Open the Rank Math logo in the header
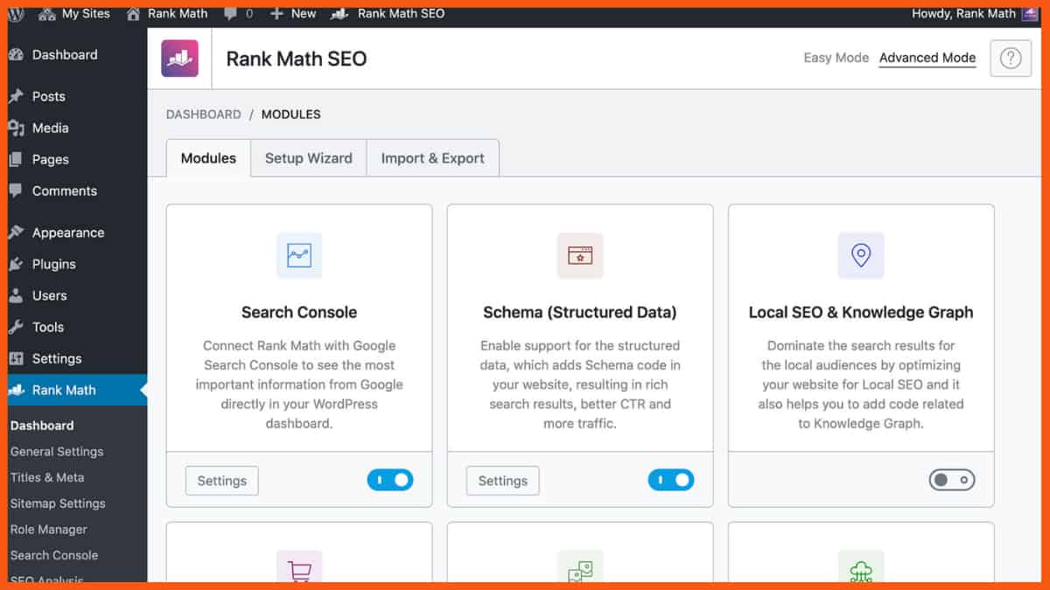Viewport: 1050px width, 590px height. tap(178, 59)
